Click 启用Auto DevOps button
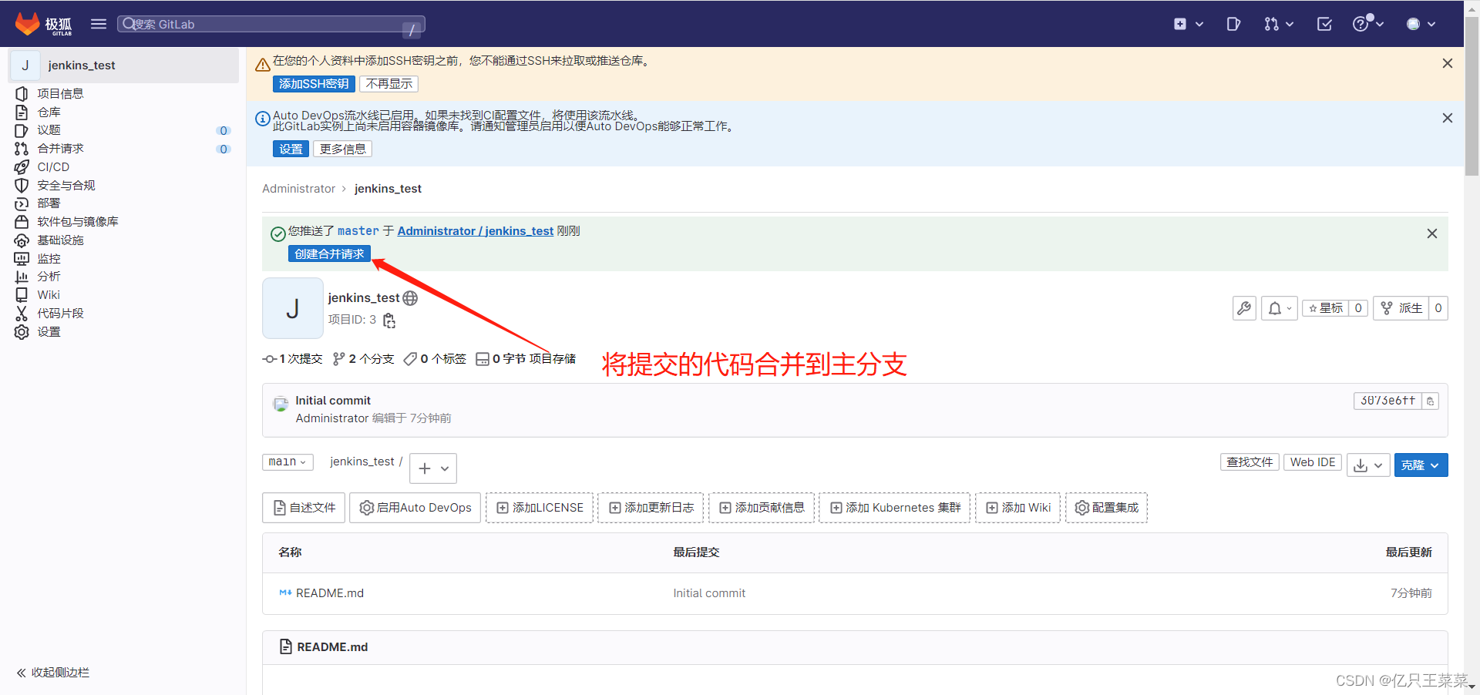 415,508
